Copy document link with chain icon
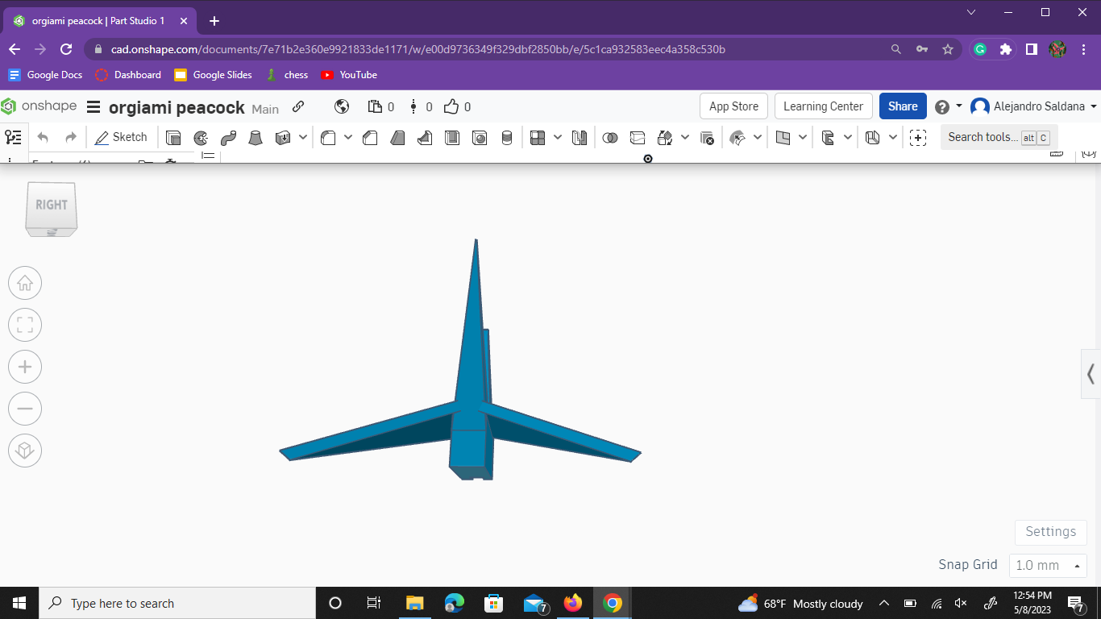 pos(298,106)
